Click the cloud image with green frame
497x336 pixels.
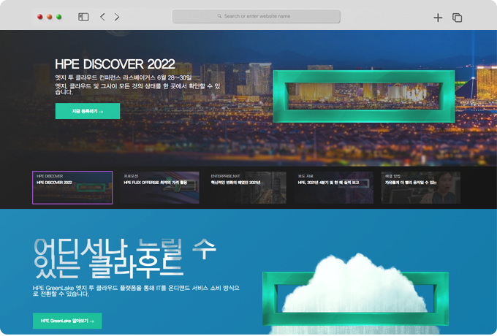355,293
